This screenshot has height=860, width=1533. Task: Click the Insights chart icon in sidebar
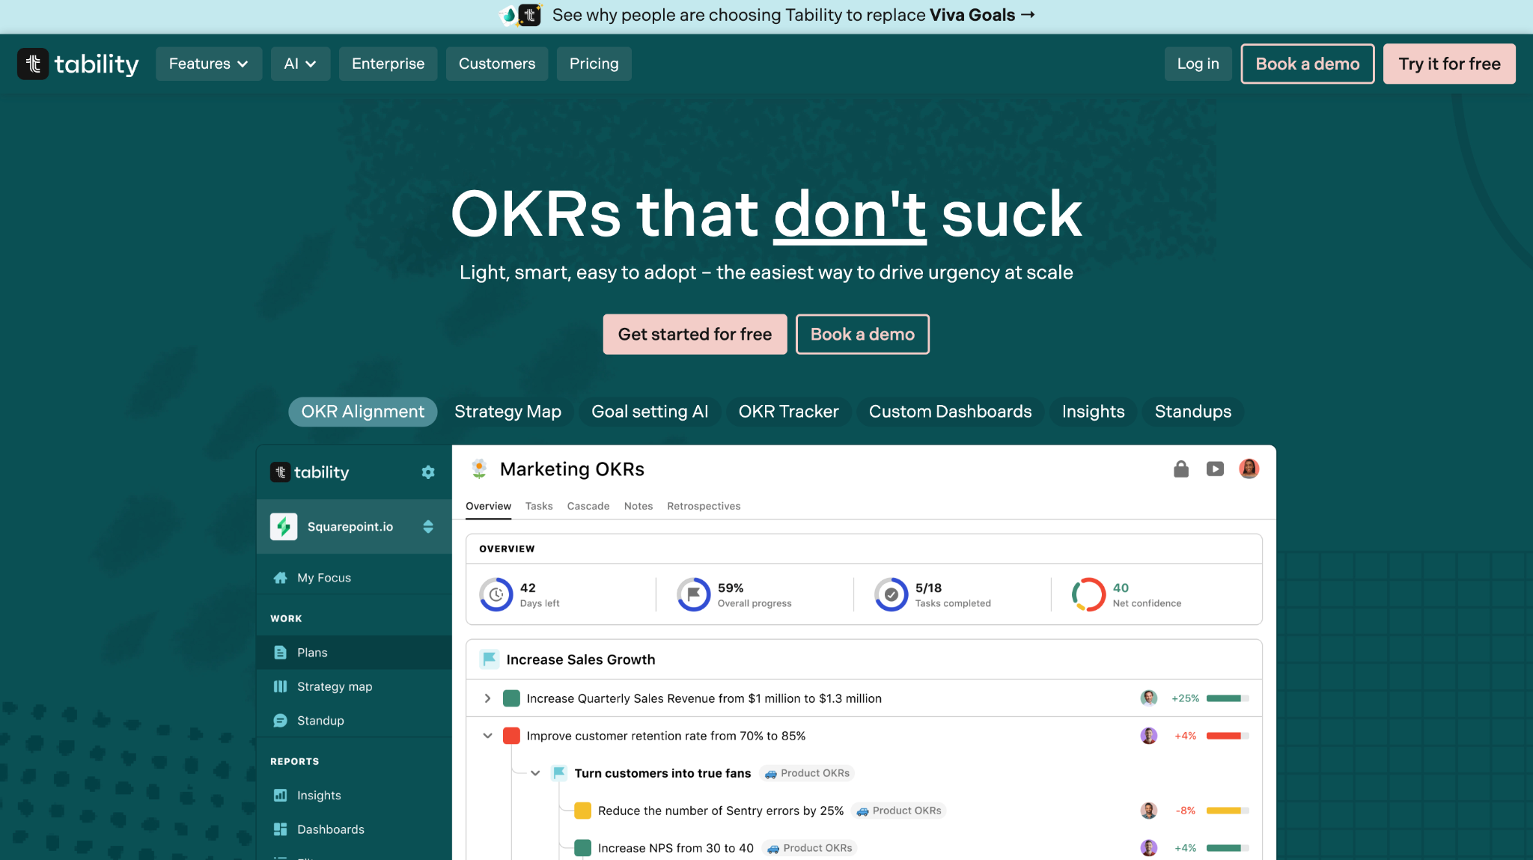[x=281, y=796]
